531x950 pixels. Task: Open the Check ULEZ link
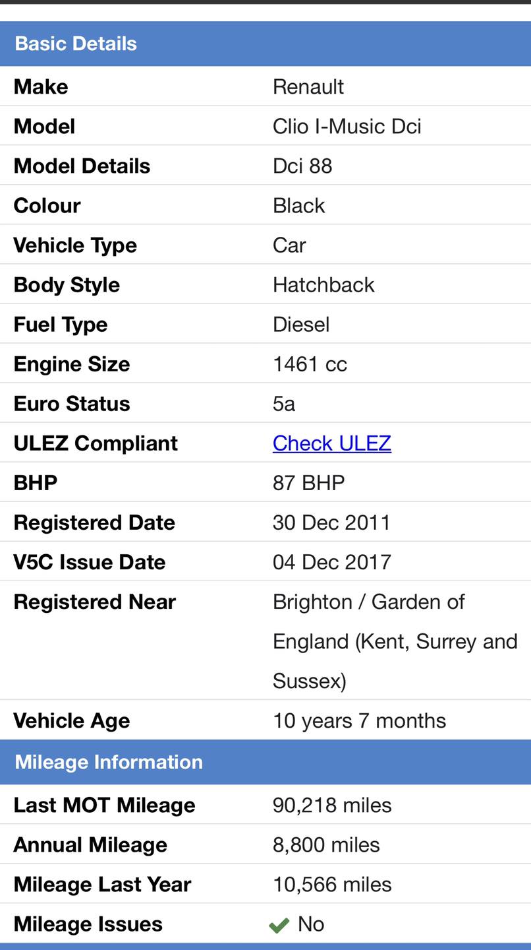(x=331, y=443)
